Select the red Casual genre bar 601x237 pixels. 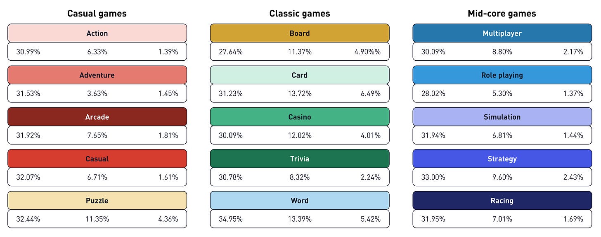click(x=97, y=159)
